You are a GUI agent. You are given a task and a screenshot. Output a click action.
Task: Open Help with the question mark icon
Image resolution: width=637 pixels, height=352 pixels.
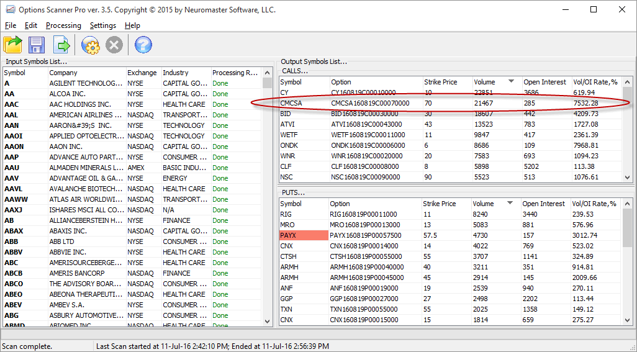pyautogui.click(x=143, y=45)
